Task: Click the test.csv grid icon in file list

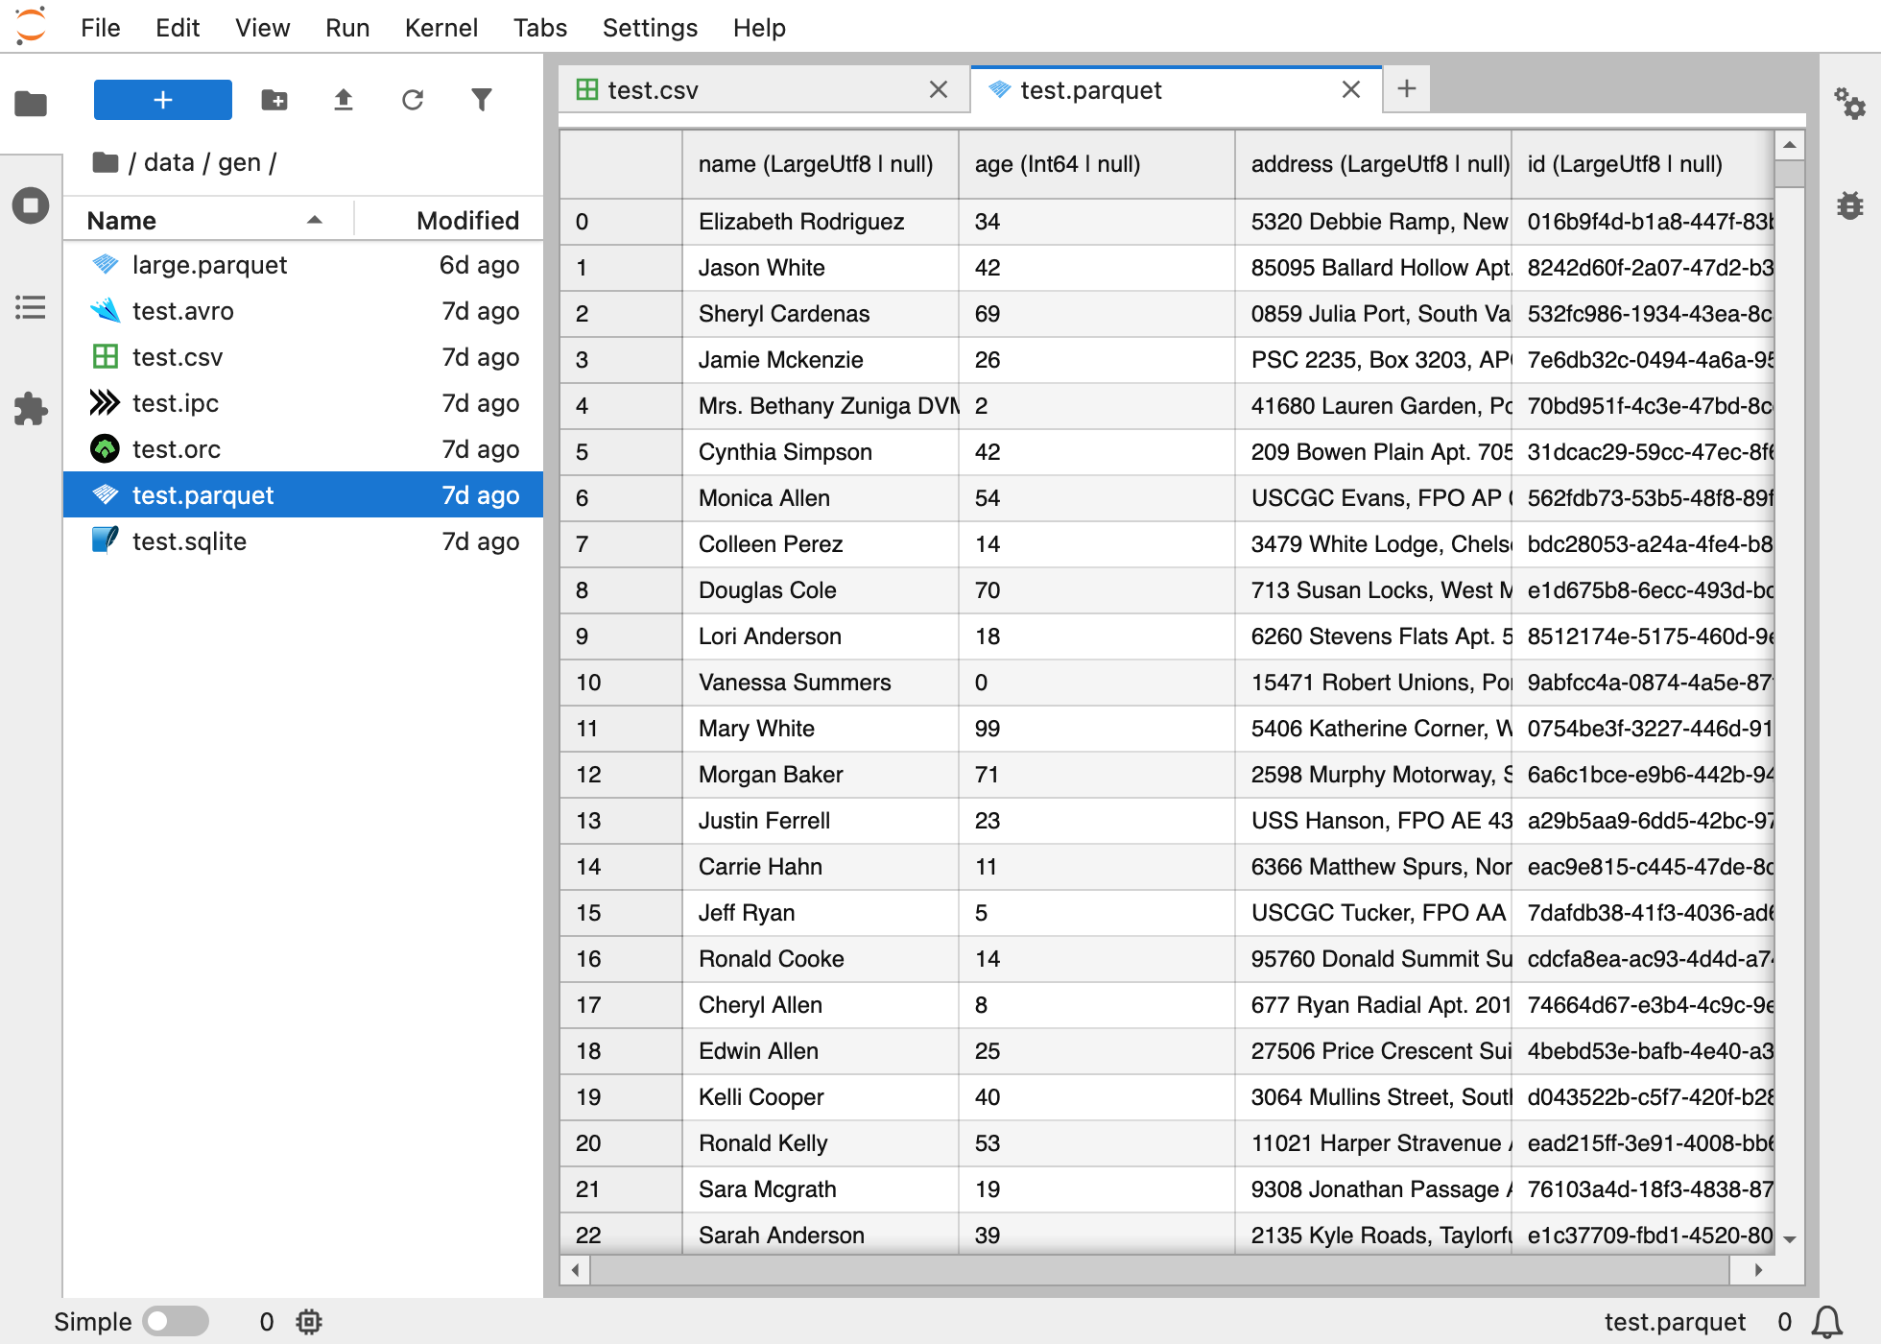Action: point(106,356)
